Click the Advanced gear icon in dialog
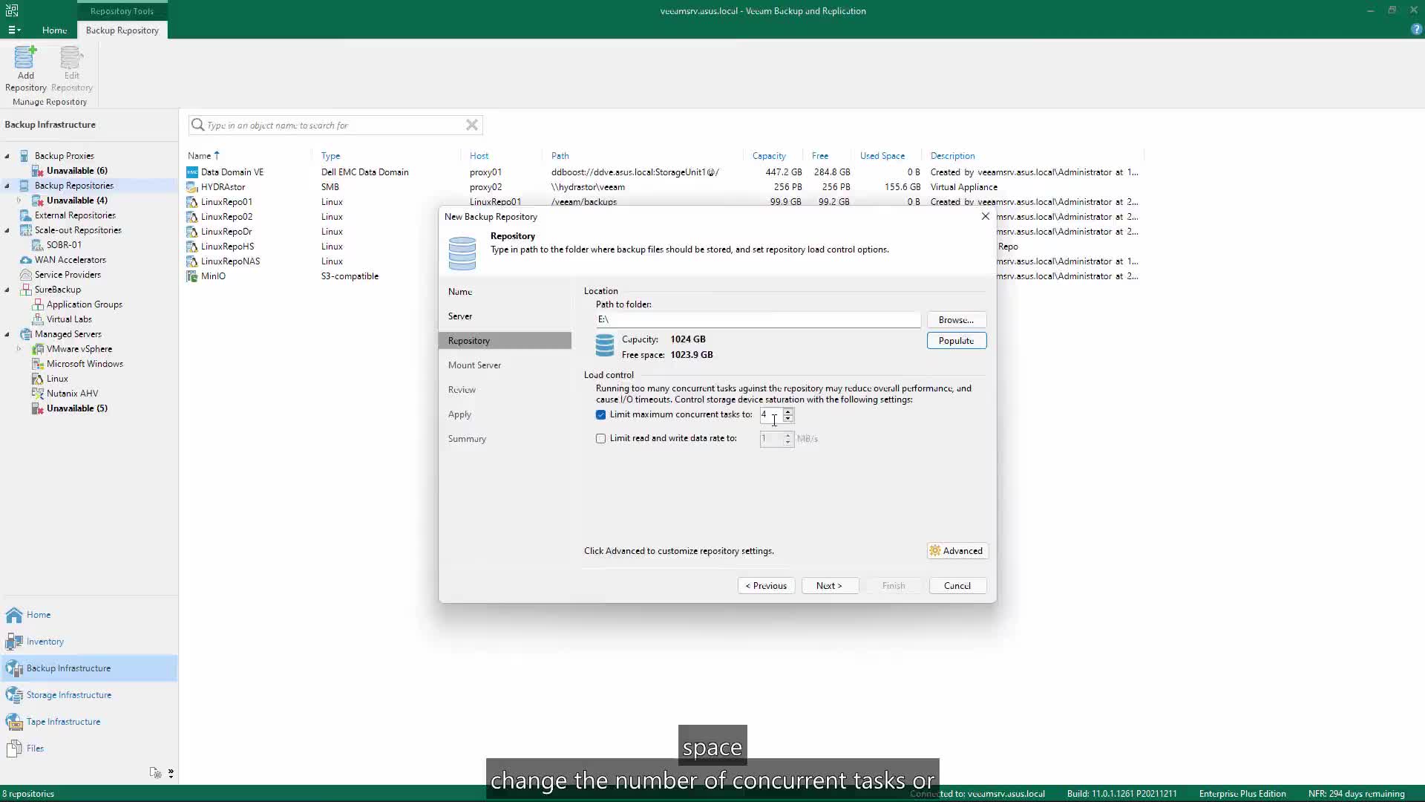The width and height of the screenshot is (1425, 802). (935, 551)
